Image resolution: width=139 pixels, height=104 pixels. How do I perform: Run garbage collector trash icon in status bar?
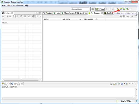(x=137, y=101)
